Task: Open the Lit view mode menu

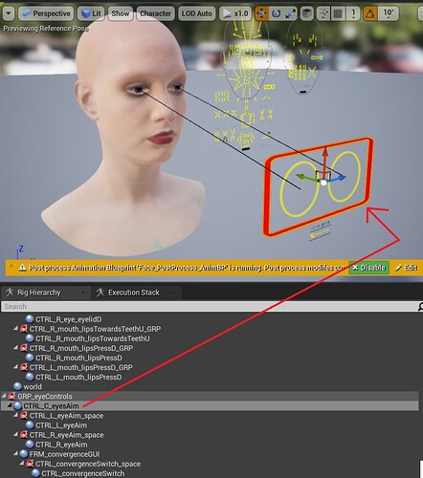Action: (91, 13)
